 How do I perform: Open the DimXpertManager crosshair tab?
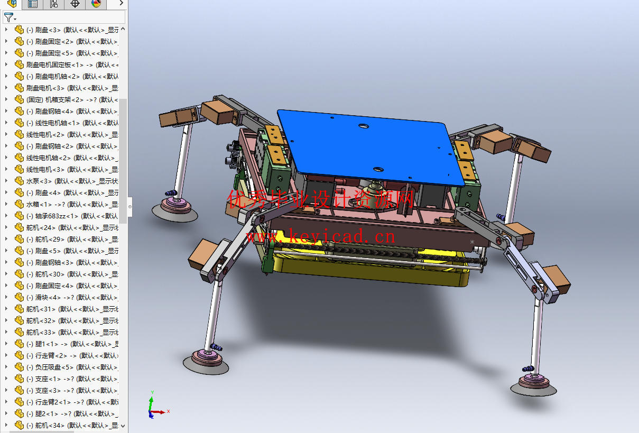75,4
